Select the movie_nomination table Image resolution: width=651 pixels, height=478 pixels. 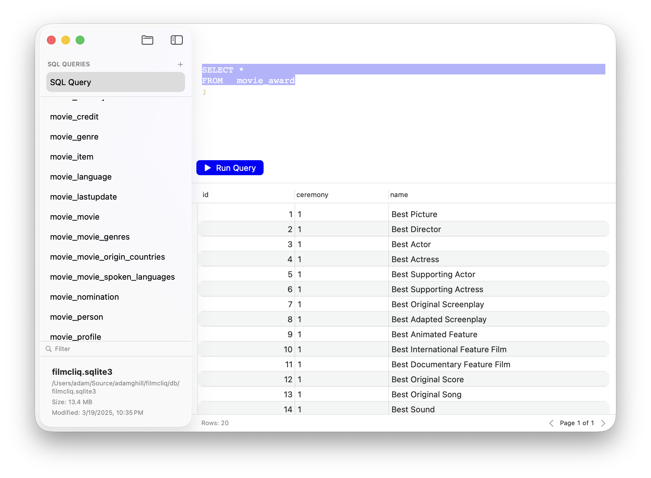click(84, 297)
